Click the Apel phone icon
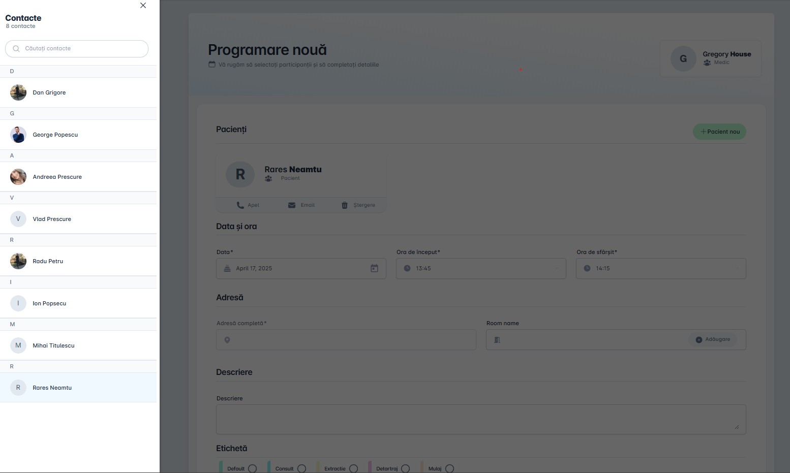The image size is (790, 473). pos(240,205)
